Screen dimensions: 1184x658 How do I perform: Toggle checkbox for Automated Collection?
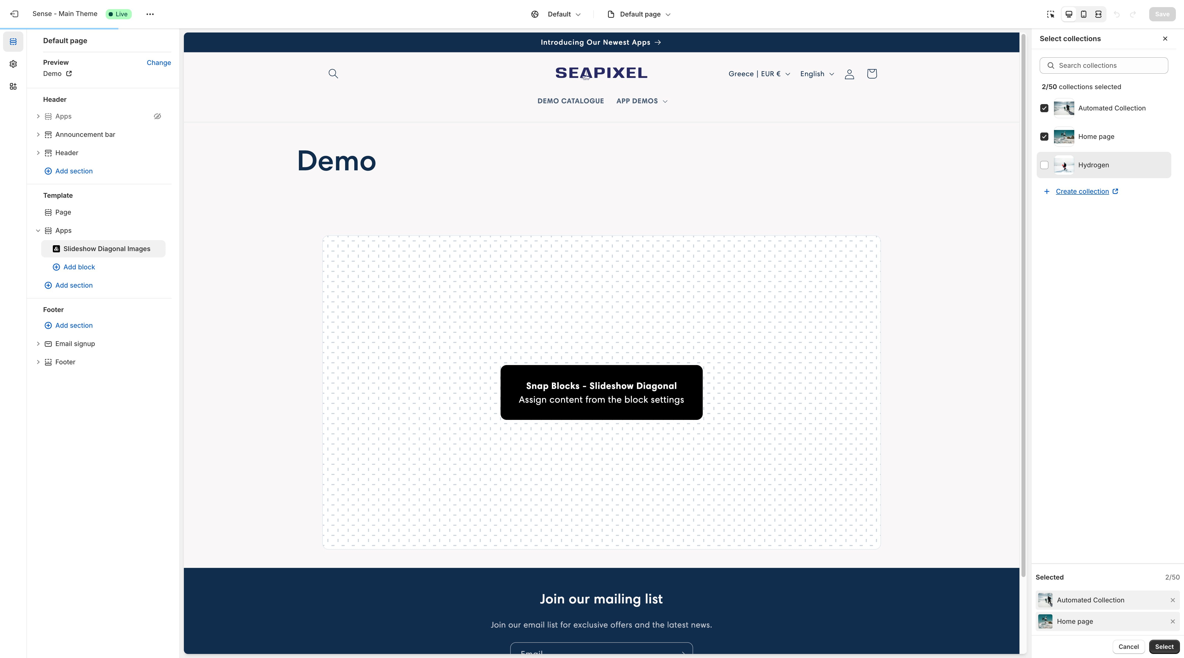pos(1045,108)
